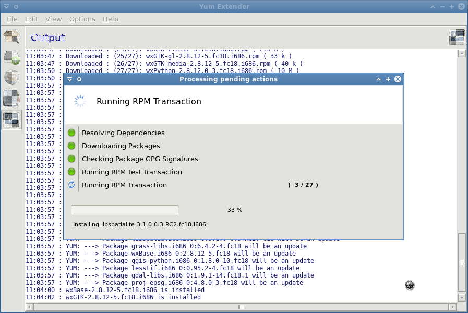468x313 pixels.
Task: Click the wxGTK-media downloaded log line
Action: click(x=164, y=64)
